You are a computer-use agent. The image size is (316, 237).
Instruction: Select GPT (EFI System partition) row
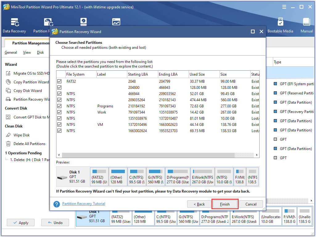(294, 84)
